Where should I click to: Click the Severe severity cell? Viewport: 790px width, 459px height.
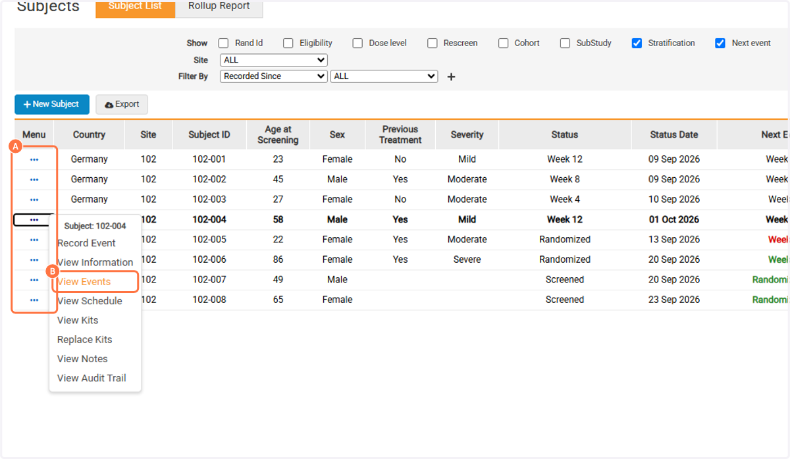pyautogui.click(x=467, y=259)
